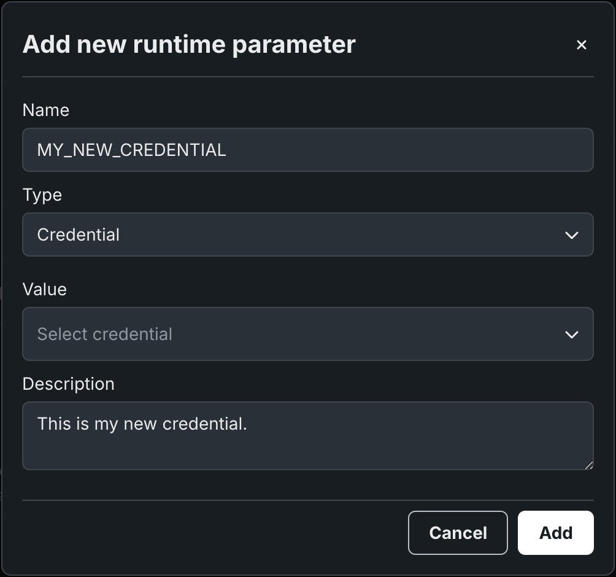Click the chevron arrow in Type dropdown

pos(571,235)
